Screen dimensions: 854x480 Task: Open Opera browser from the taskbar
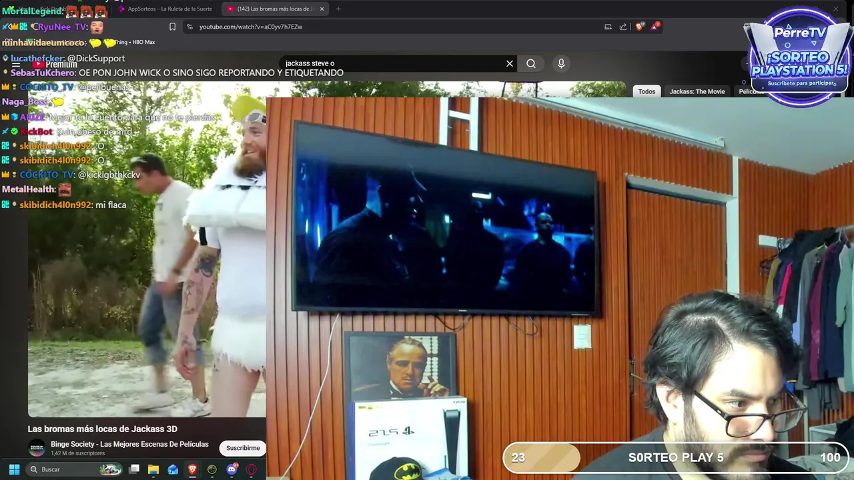[x=252, y=469]
